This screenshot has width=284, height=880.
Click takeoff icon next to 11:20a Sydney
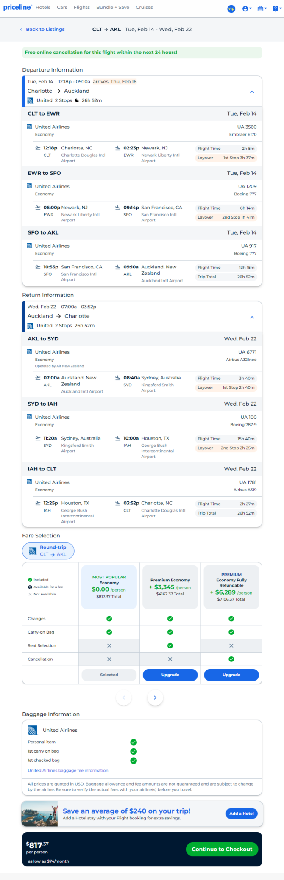(x=38, y=438)
